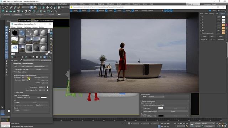Click the Undo arrow in main toolbar
Image resolution: width=228 pixels, height=128 pixels.
point(3,7)
